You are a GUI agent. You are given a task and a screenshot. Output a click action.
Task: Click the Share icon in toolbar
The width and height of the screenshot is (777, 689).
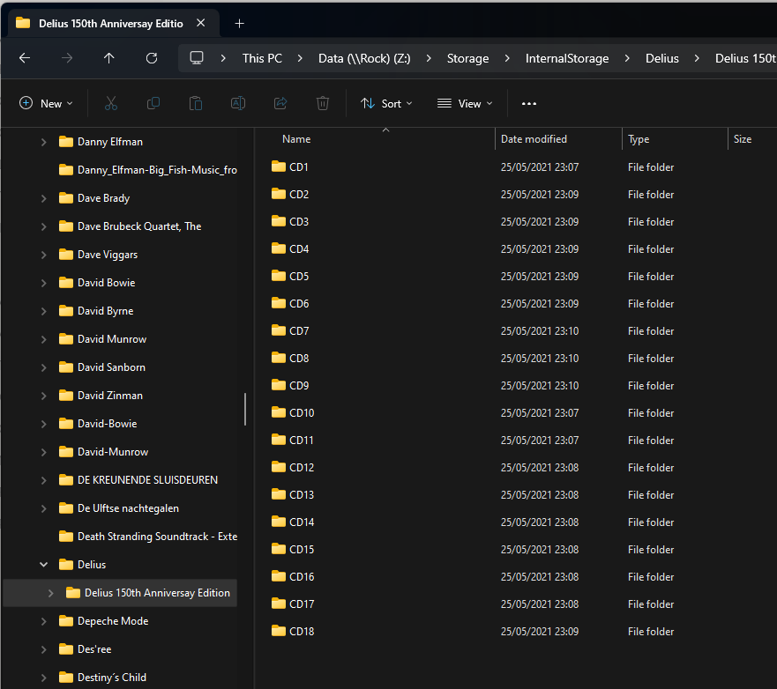point(280,103)
